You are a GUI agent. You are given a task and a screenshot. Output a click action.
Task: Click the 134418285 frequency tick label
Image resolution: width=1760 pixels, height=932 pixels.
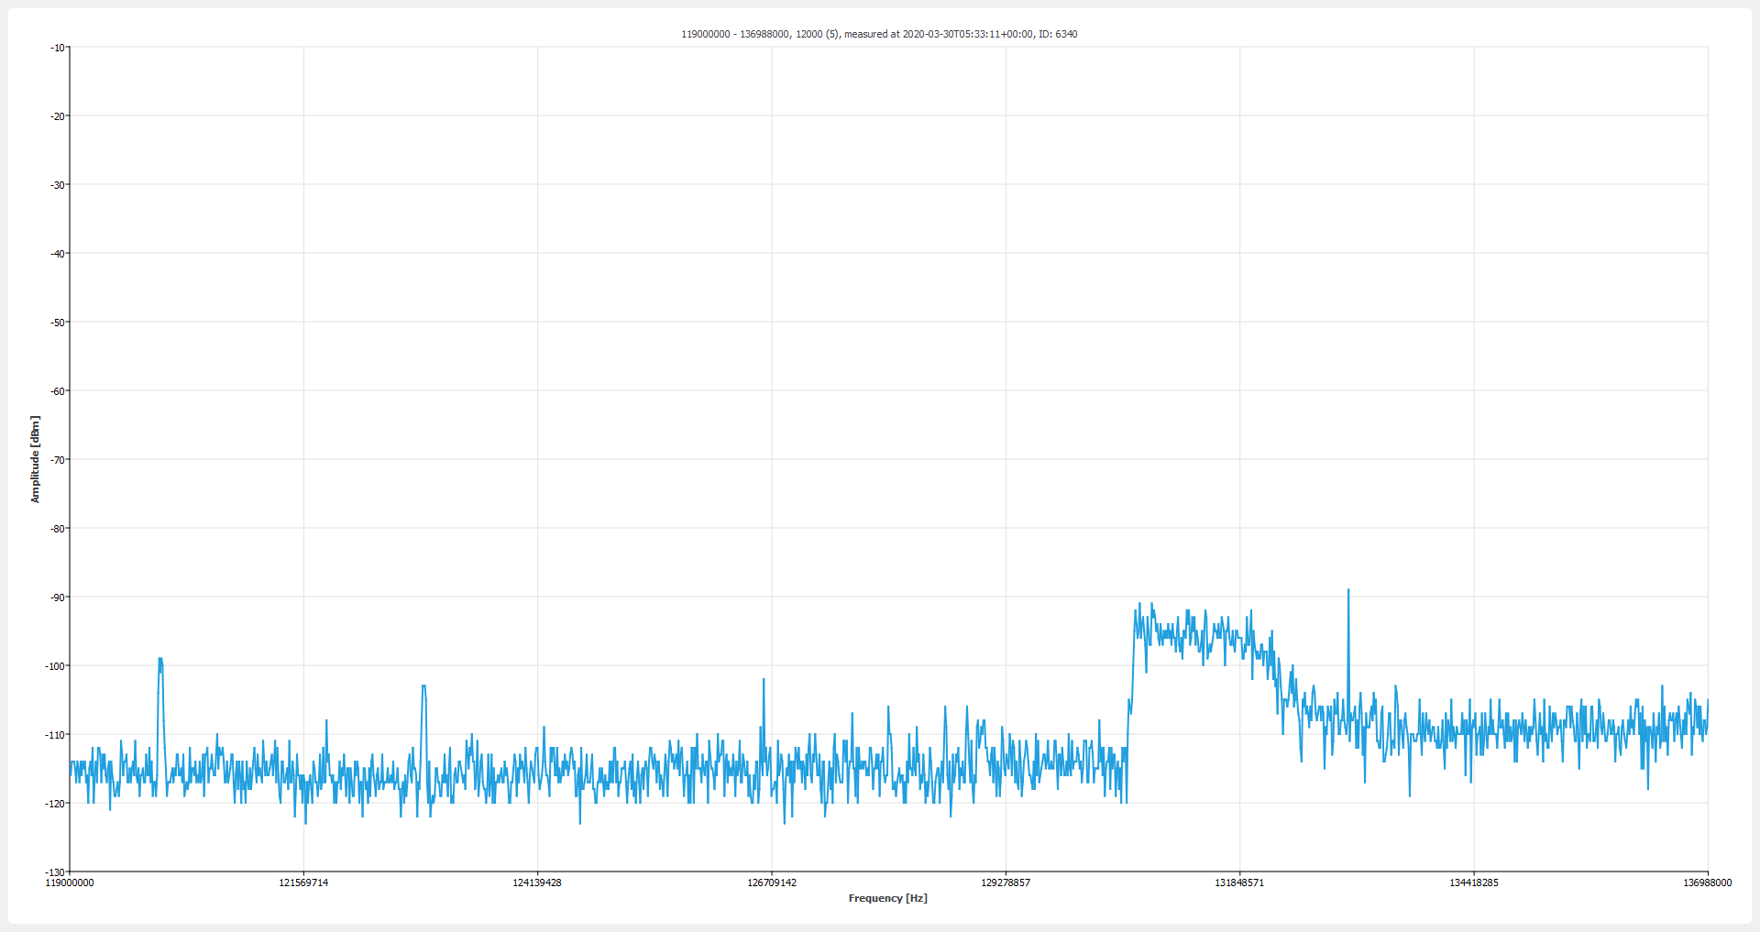coord(1473,883)
